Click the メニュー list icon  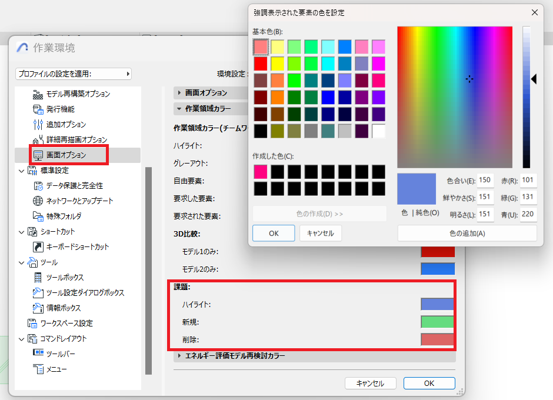tap(38, 369)
